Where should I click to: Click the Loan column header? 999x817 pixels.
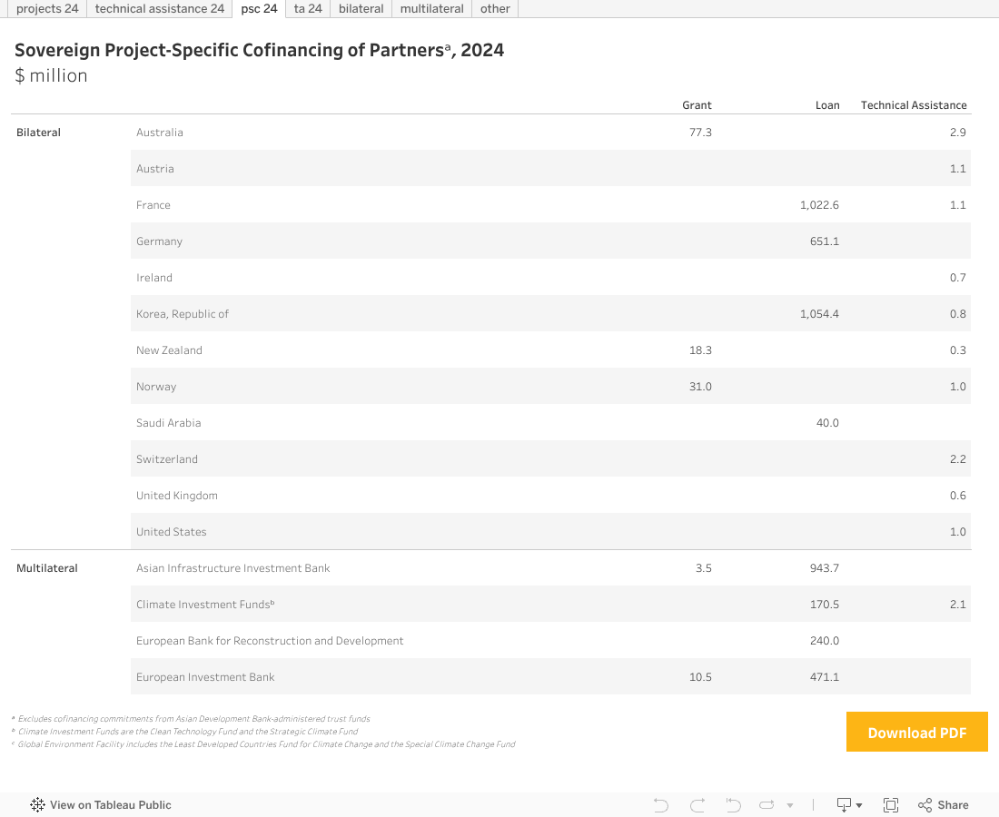(x=827, y=105)
